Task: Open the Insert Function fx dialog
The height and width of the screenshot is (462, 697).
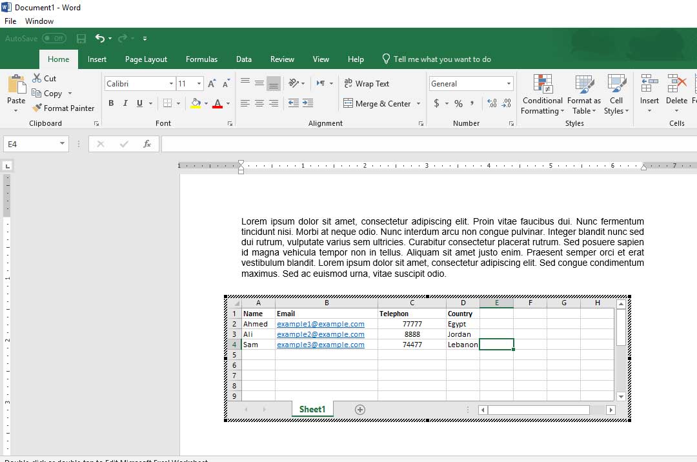Action: 146,144
